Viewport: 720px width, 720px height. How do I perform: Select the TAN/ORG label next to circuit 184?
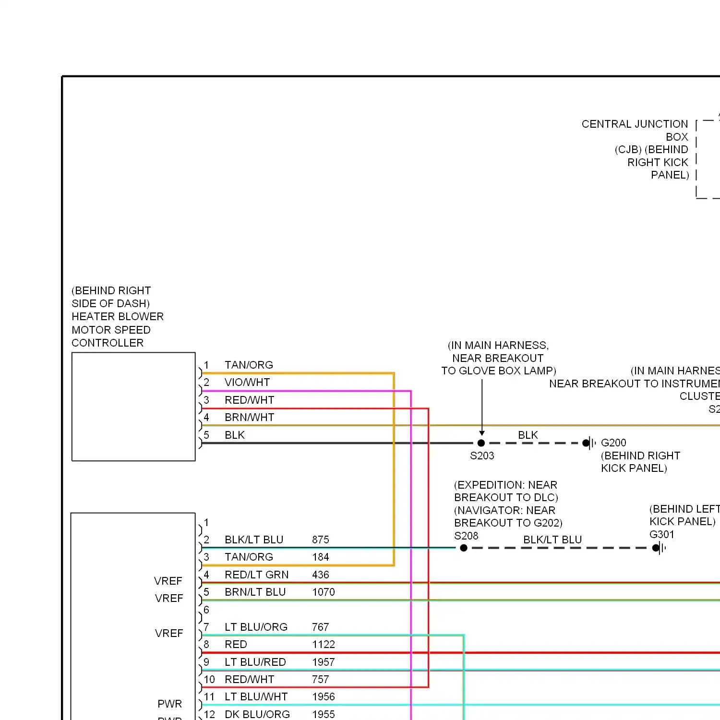click(x=249, y=557)
